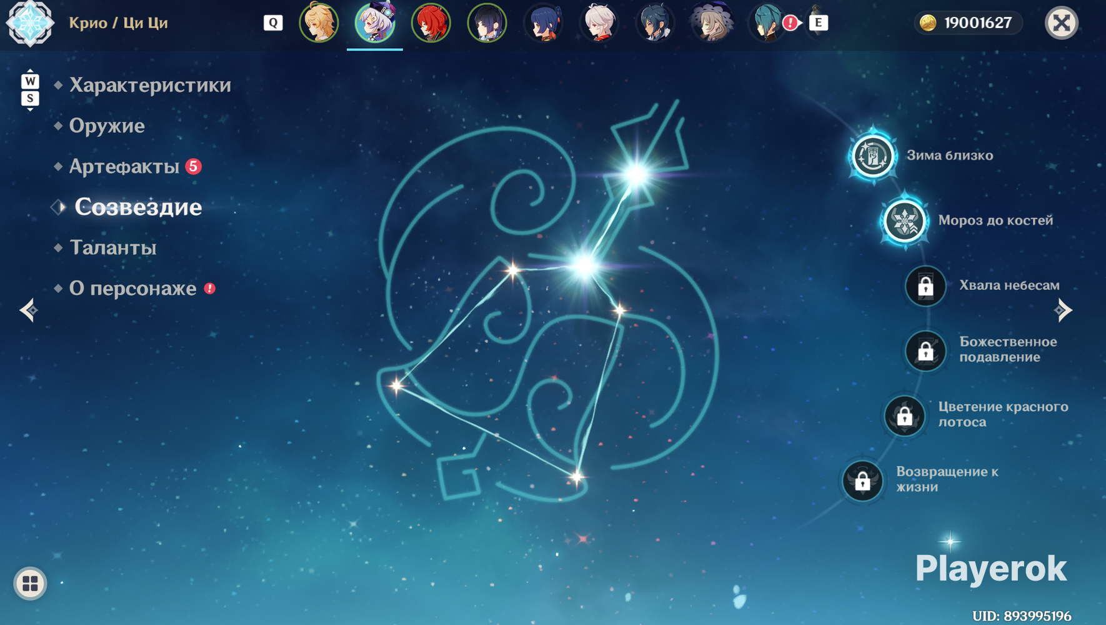The image size is (1106, 625).
Task: Open the Зима близко constellation node
Action: tap(873, 156)
